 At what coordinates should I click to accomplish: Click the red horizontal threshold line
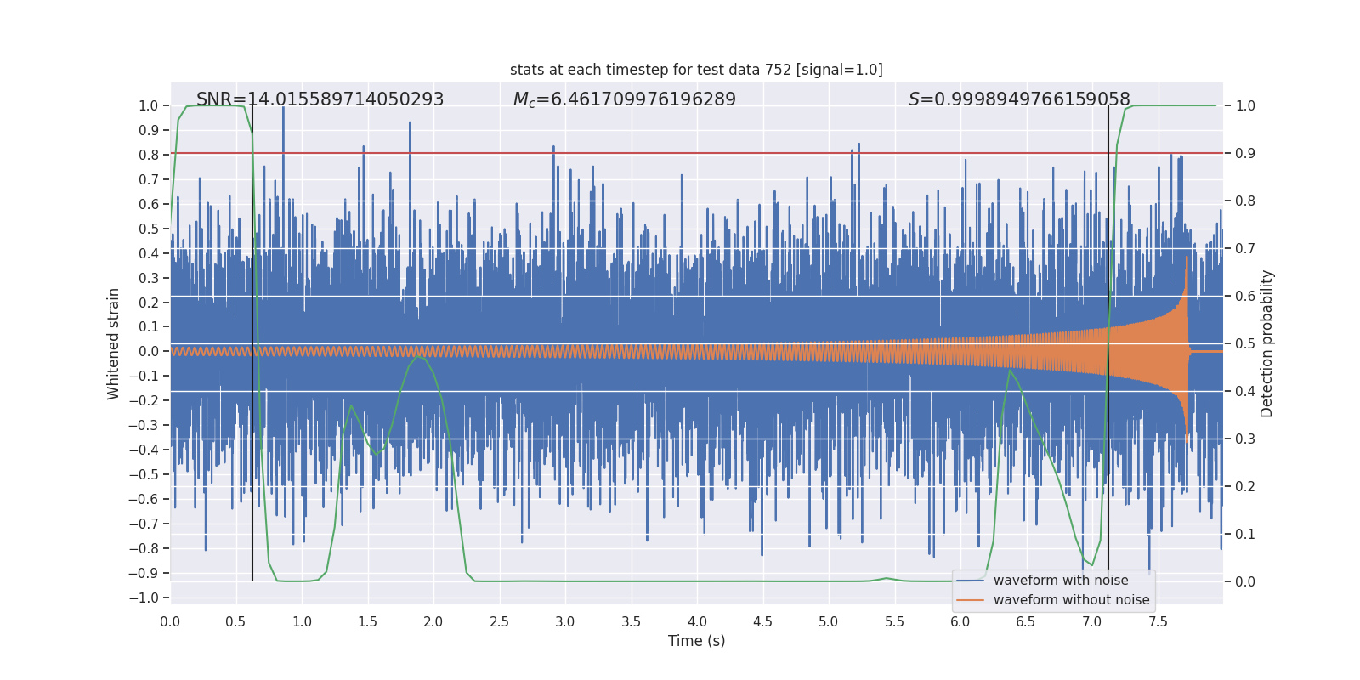[696, 153]
